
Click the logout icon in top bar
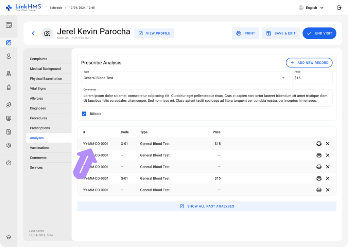click(340, 8)
